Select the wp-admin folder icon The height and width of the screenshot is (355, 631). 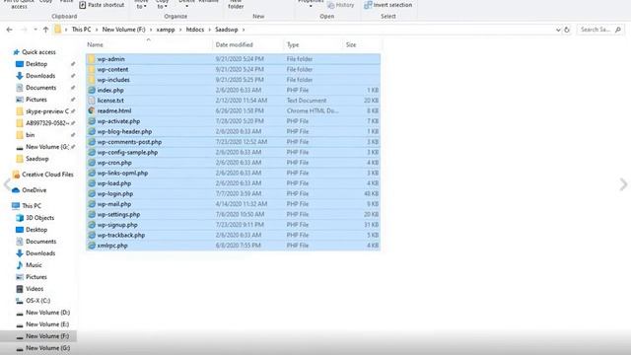coord(92,59)
